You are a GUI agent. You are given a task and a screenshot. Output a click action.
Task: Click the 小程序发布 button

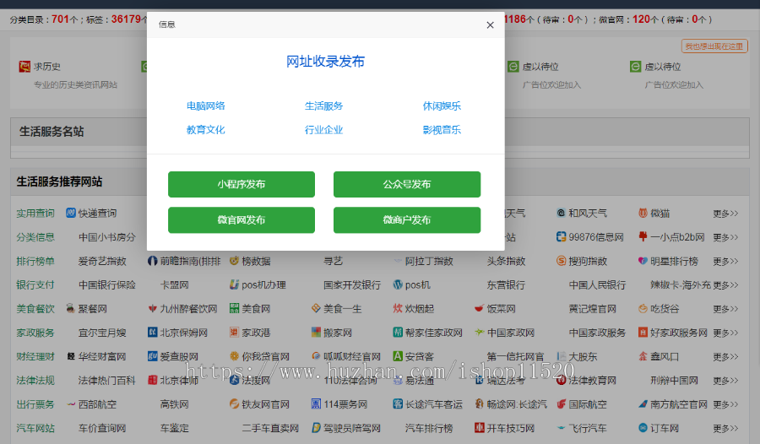242,184
